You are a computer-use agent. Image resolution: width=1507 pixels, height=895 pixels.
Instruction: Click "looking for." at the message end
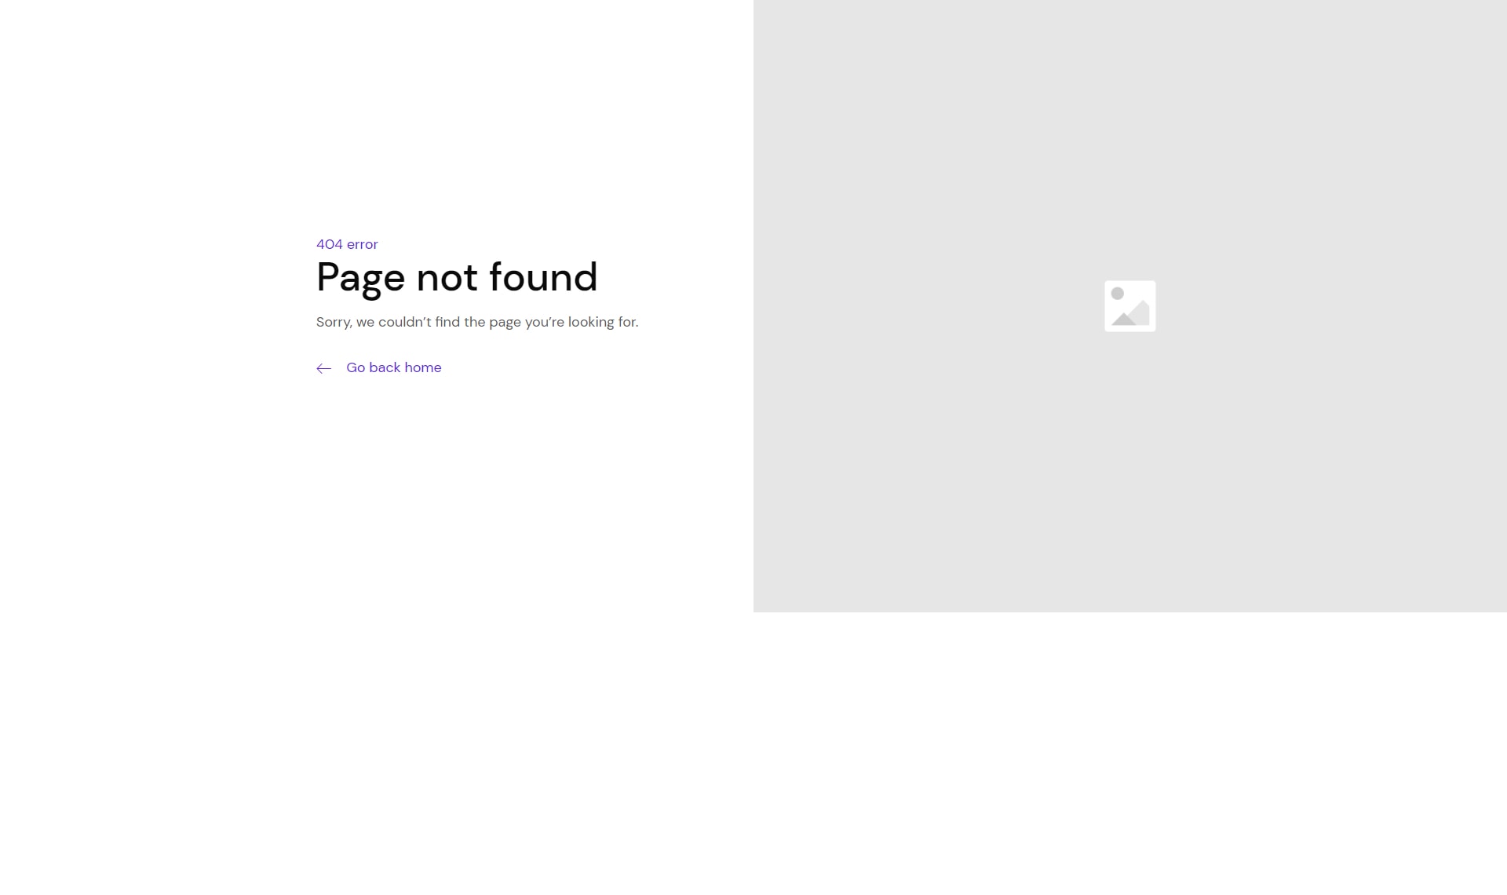[604, 322]
